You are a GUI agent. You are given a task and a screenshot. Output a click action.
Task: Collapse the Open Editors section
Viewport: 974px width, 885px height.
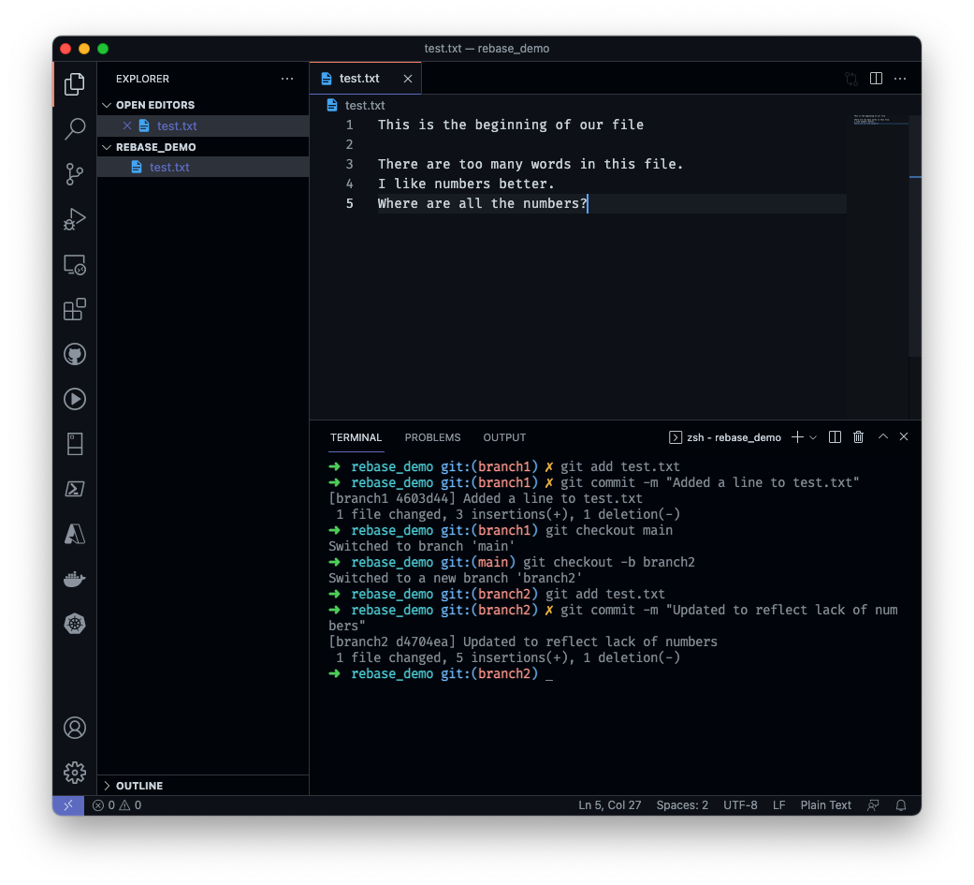tap(203, 105)
